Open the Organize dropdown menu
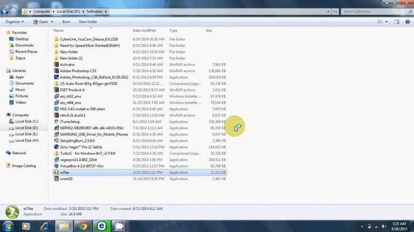414x232 pixels. 14,22
